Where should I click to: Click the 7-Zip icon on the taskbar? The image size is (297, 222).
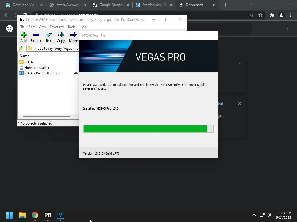[48, 215]
